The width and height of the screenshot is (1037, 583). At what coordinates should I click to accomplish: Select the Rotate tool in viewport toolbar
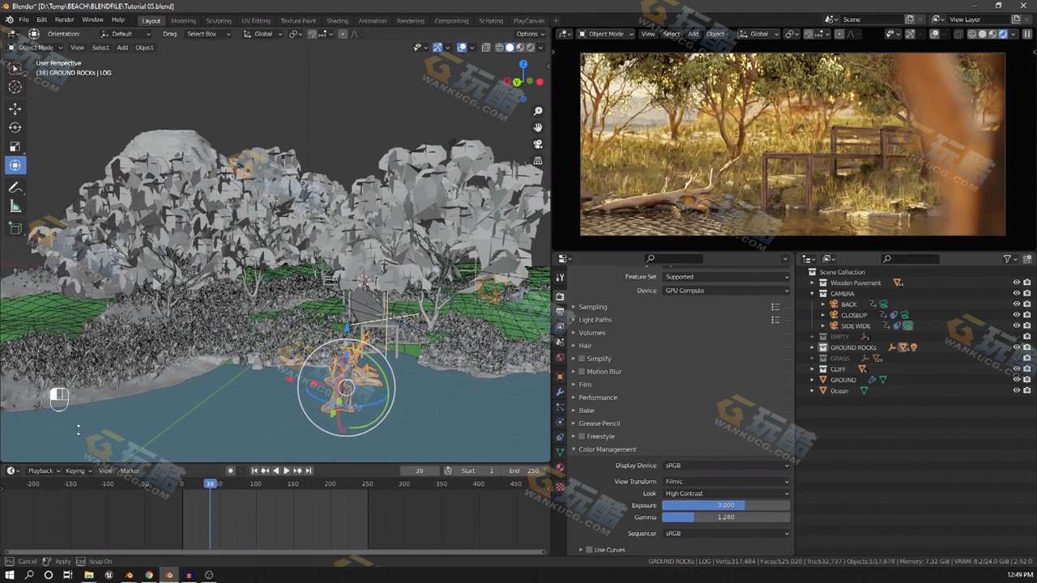[x=15, y=127]
